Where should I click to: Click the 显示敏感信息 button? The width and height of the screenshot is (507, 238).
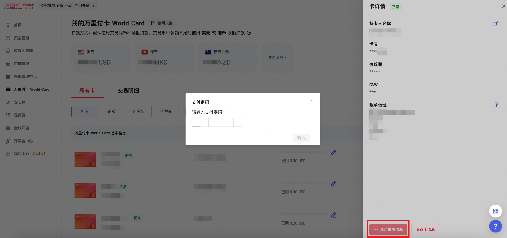[388, 229]
